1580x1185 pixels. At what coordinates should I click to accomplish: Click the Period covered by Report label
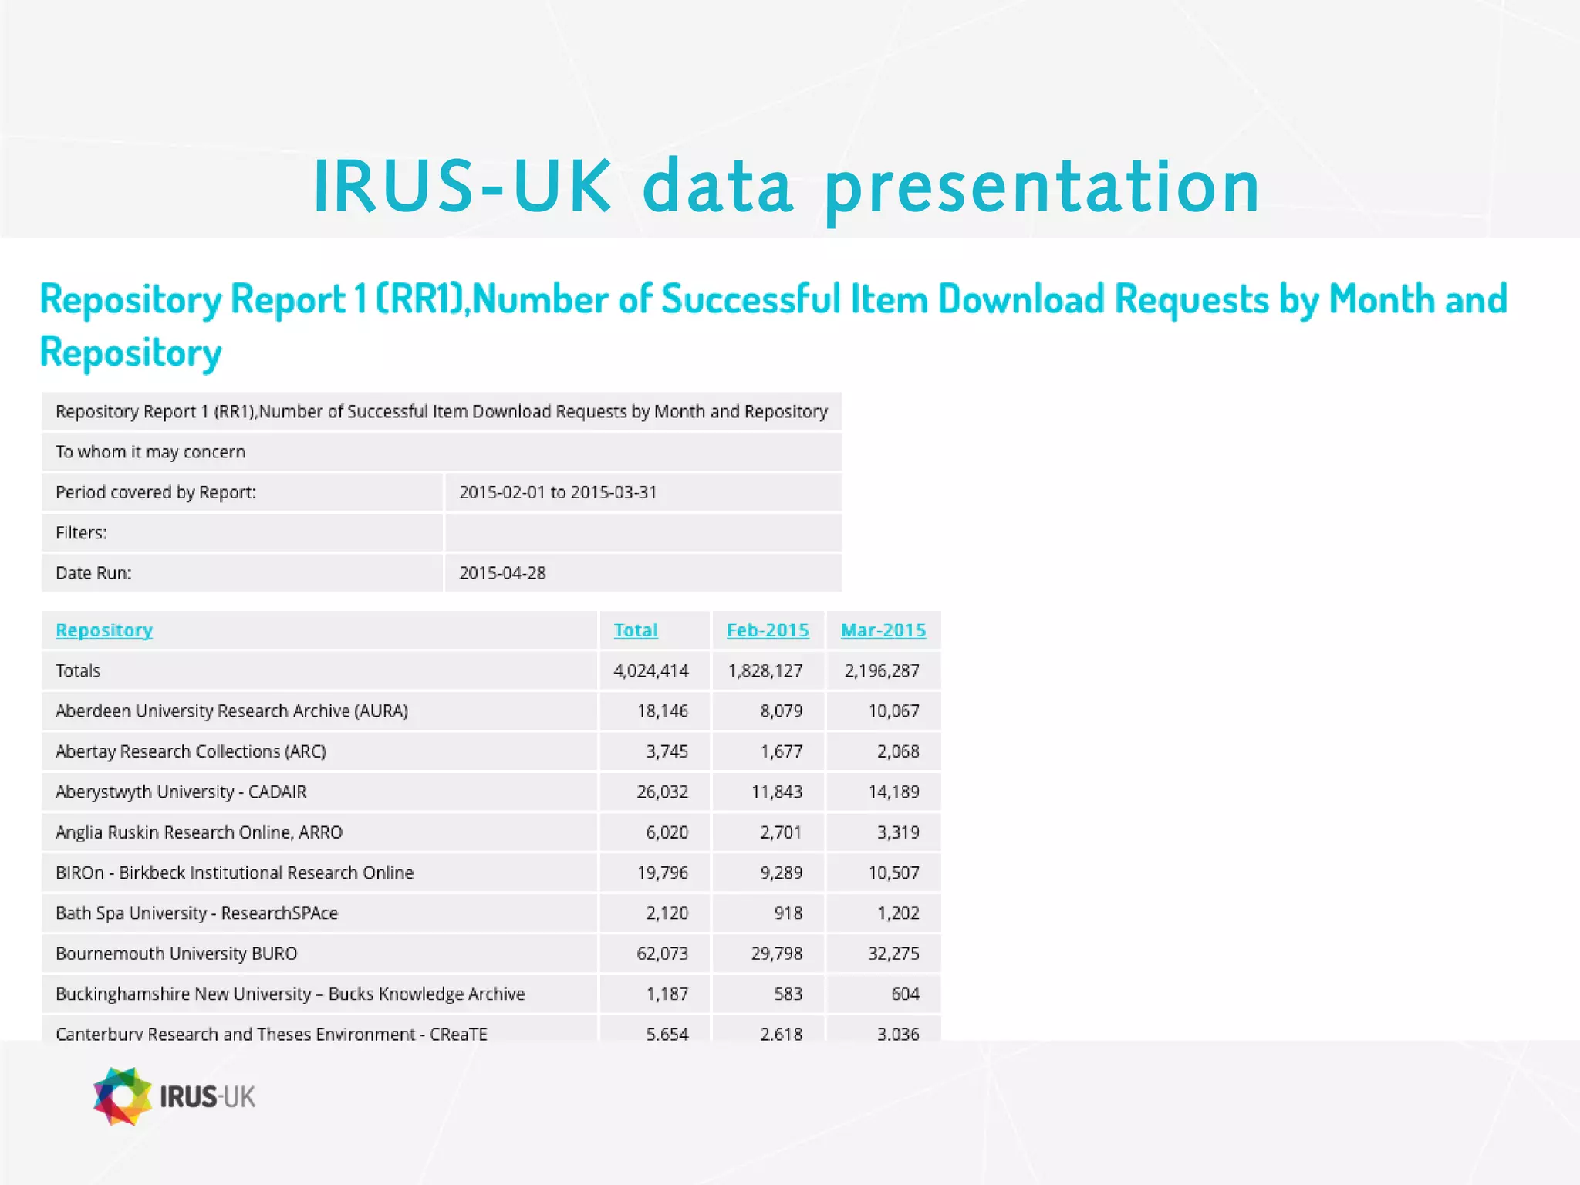pyautogui.click(x=156, y=492)
